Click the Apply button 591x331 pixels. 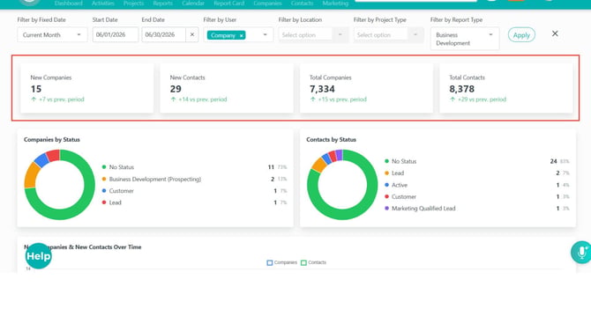pyautogui.click(x=521, y=34)
